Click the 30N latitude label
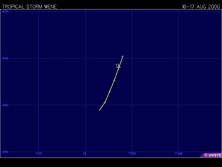This screenshot has height=167, width=222. pyautogui.click(x=5, y=152)
